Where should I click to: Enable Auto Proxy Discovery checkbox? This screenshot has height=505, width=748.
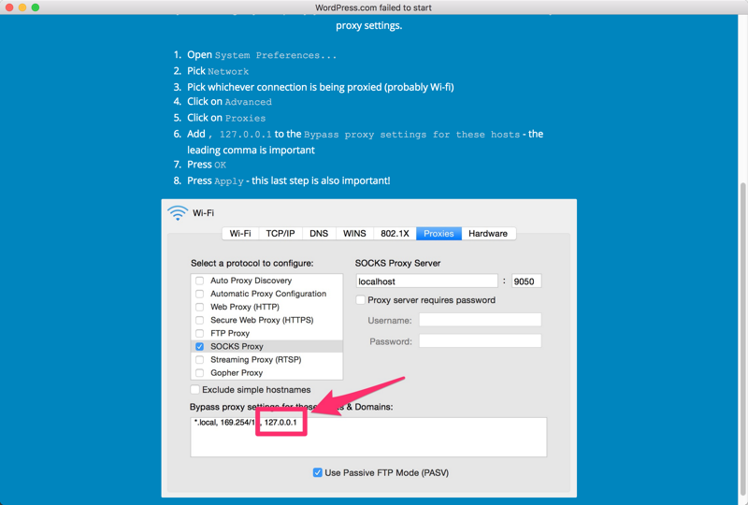(200, 281)
